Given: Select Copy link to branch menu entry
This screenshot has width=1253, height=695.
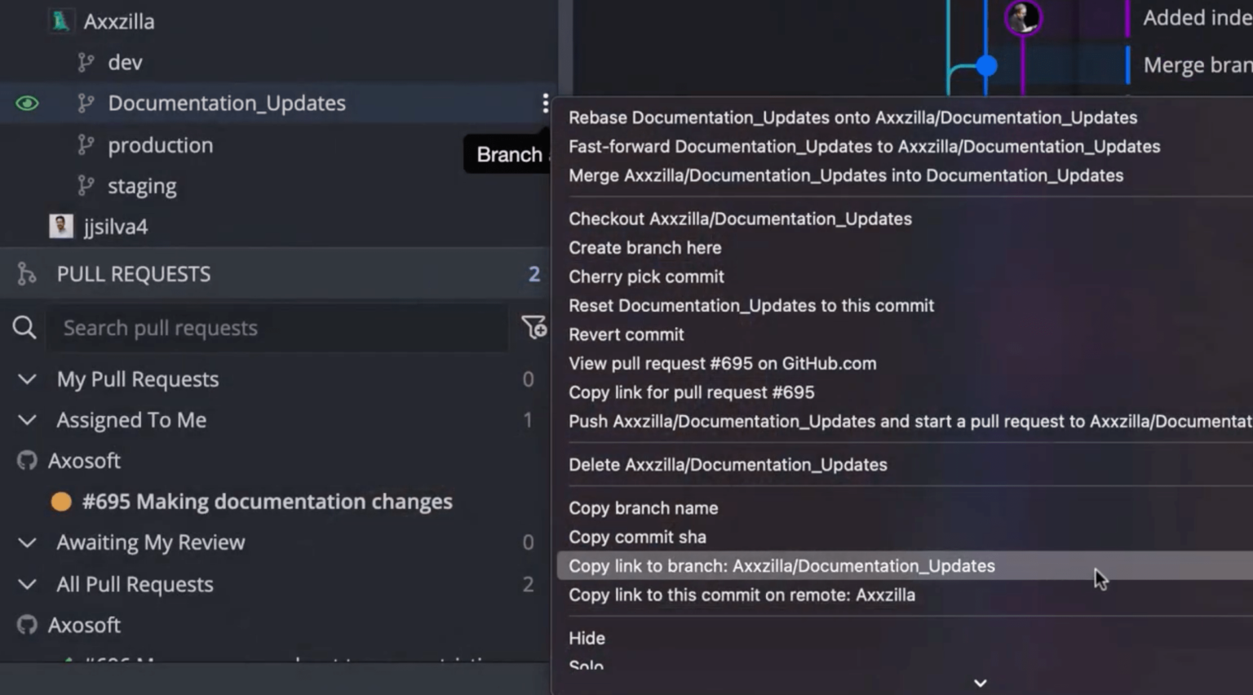Looking at the screenshot, I should pos(781,566).
